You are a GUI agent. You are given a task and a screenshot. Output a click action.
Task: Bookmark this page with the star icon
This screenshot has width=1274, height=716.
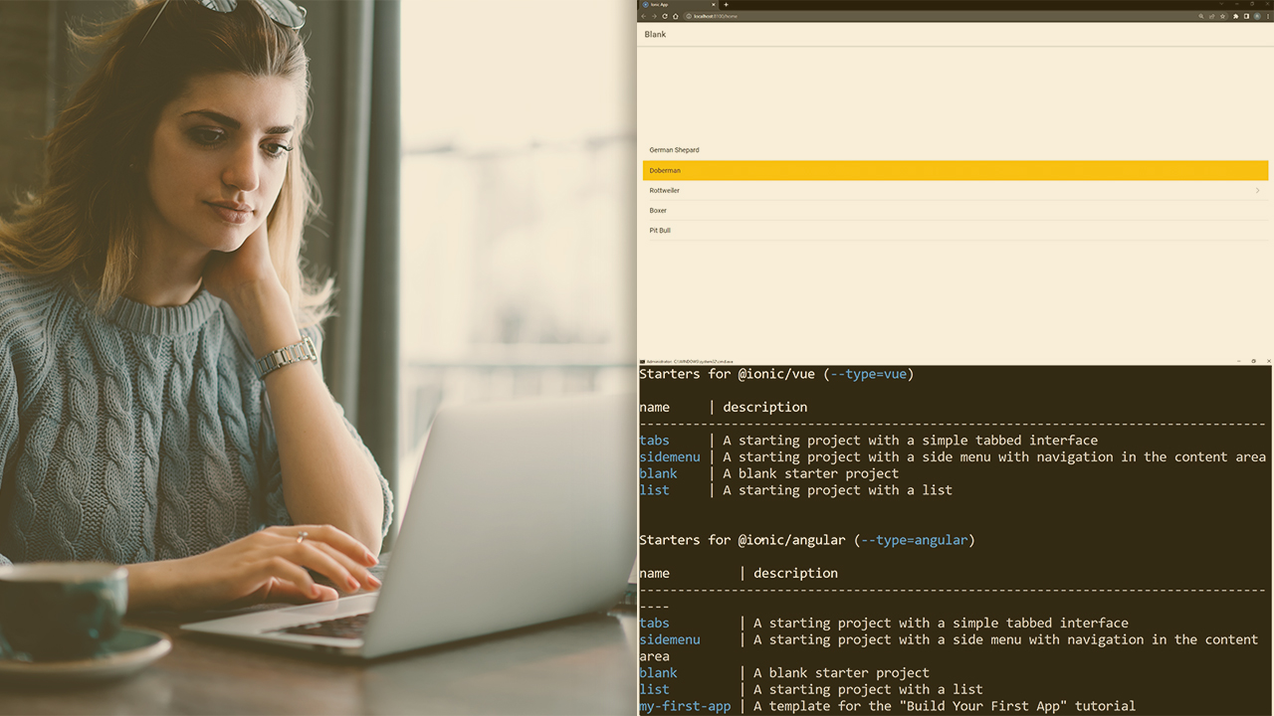pyautogui.click(x=1222, y=16)
